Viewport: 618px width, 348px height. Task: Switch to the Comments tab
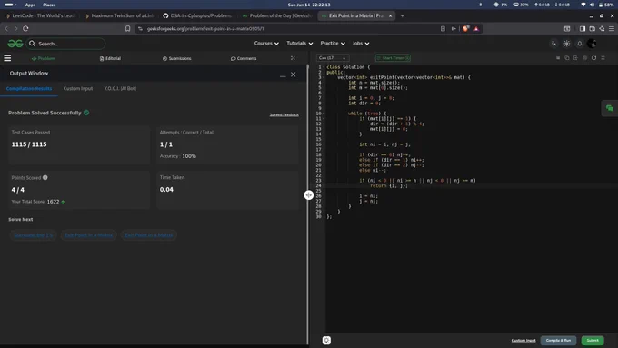244,58
